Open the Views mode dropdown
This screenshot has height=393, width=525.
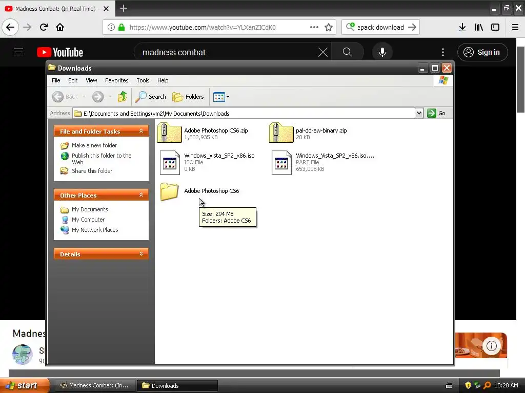point(221,97)
